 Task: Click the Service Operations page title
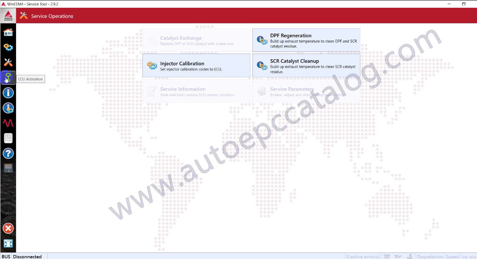pyautogui.click(x=52, y=16)
